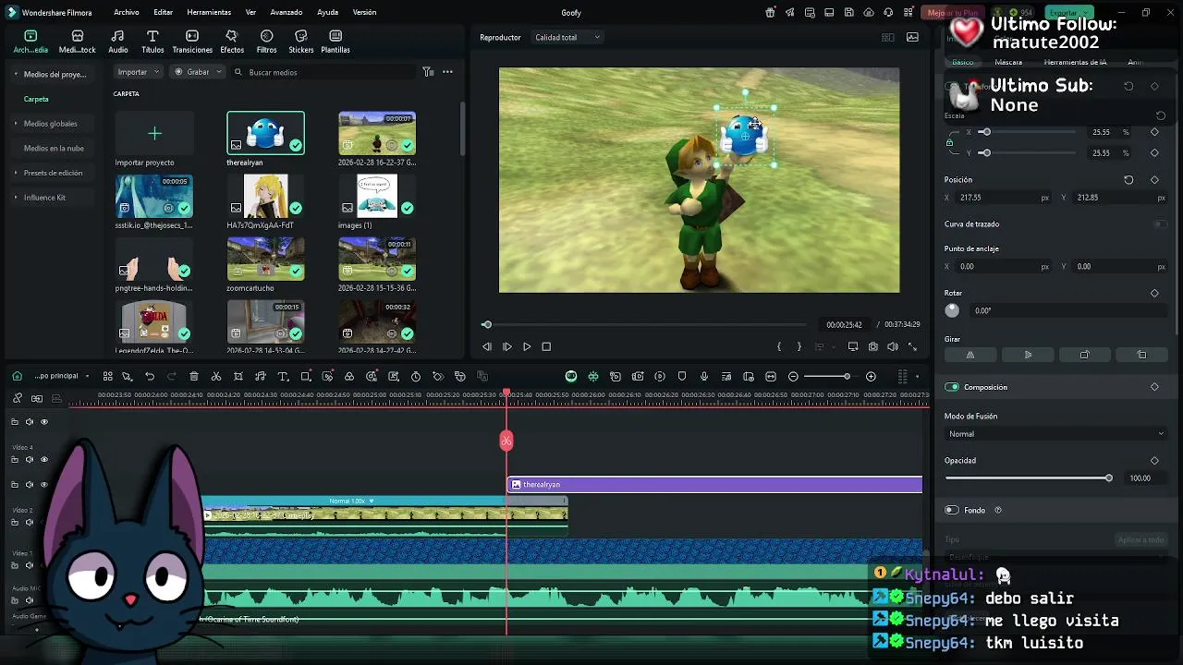1183x665 pixels.
Task: Expand Medios en la nube
Action: click(54, 148)
